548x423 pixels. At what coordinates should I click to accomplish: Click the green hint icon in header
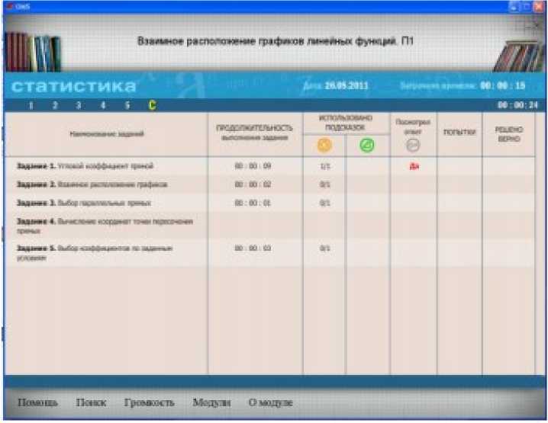pos(367,145)
